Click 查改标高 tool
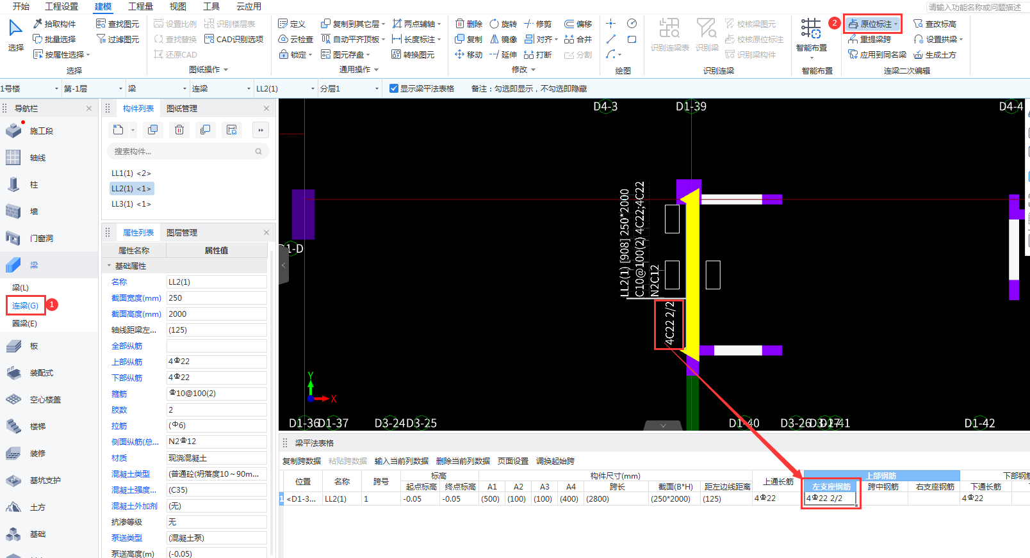1030x558 pixels. [x=935, y=24]
